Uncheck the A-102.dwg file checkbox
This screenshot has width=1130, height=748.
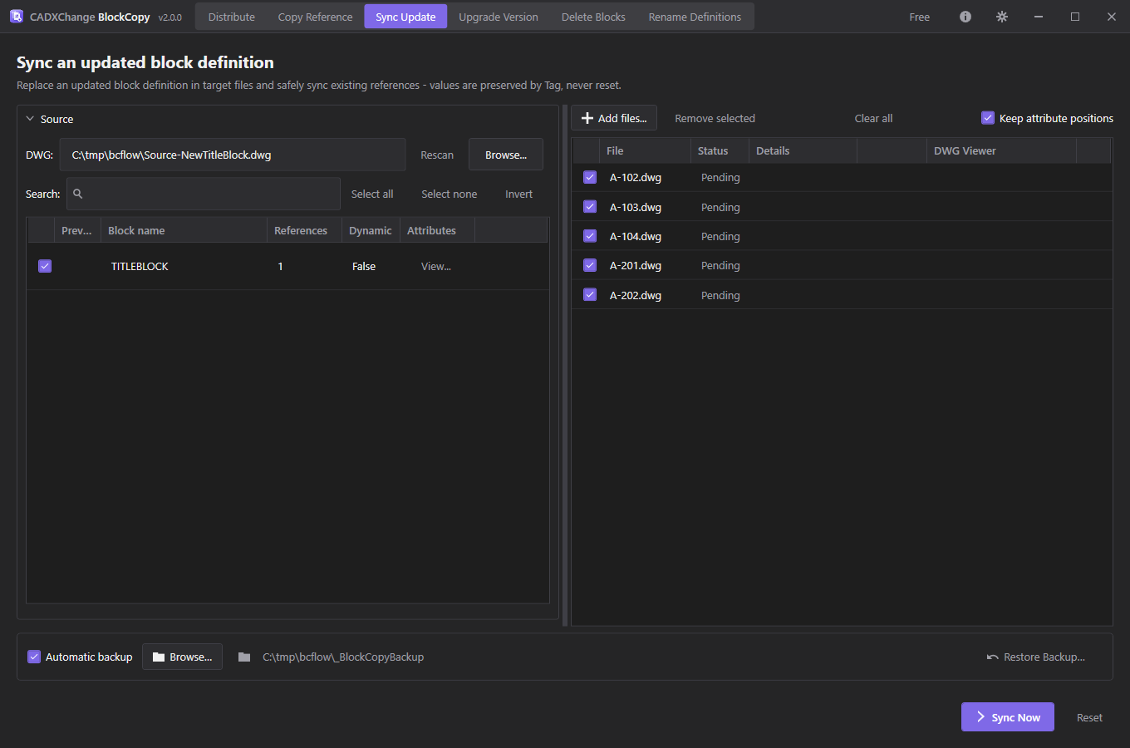(x=590, y=177)
